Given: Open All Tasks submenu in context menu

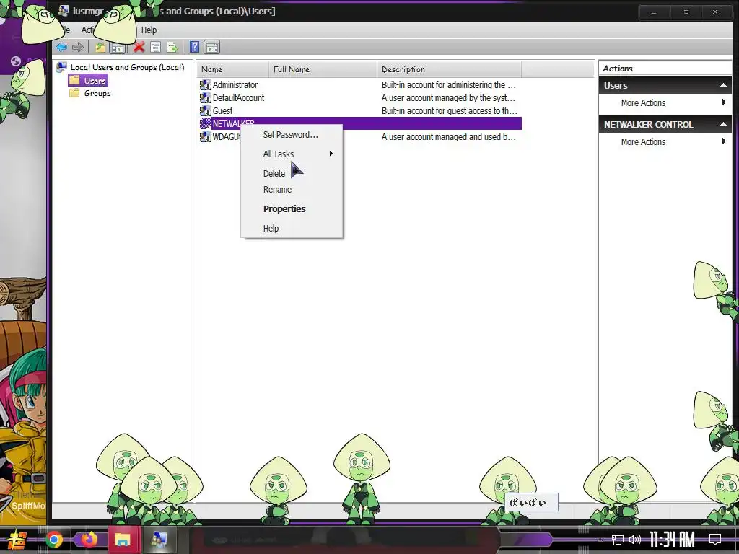Looking at the screenshot, I should coord(291,154).
